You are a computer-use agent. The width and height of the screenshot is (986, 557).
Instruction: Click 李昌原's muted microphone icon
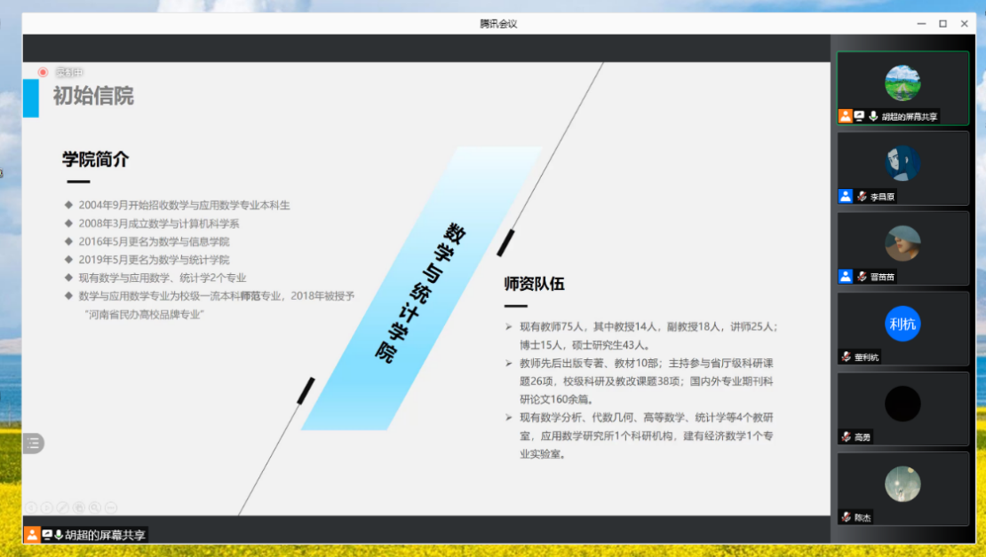point(862,197)
